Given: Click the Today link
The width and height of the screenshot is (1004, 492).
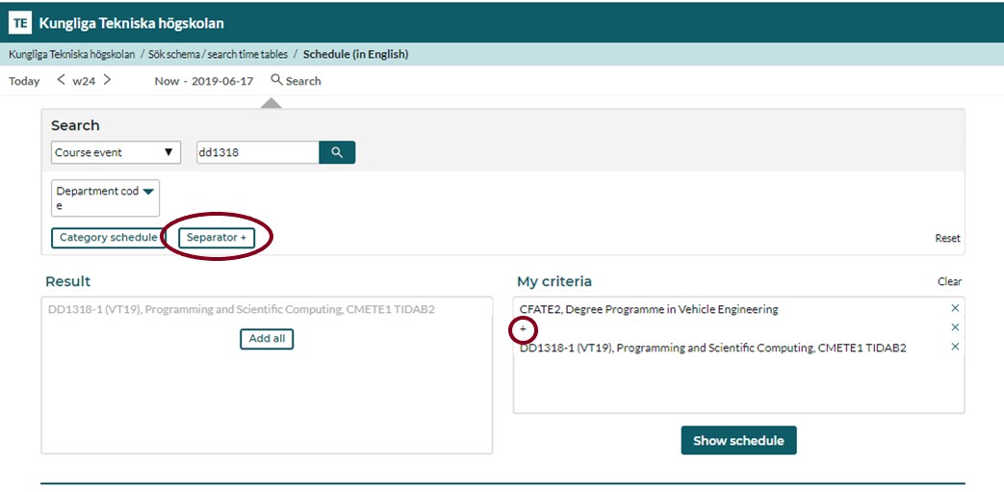Looking at the screenshot, I should (x=24, y=82).
